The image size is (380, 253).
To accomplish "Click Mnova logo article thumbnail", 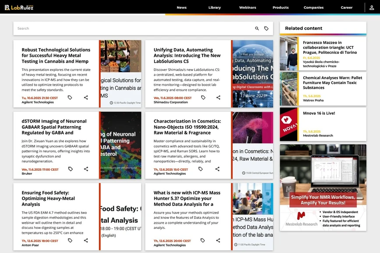I will [x=288, y=124].
